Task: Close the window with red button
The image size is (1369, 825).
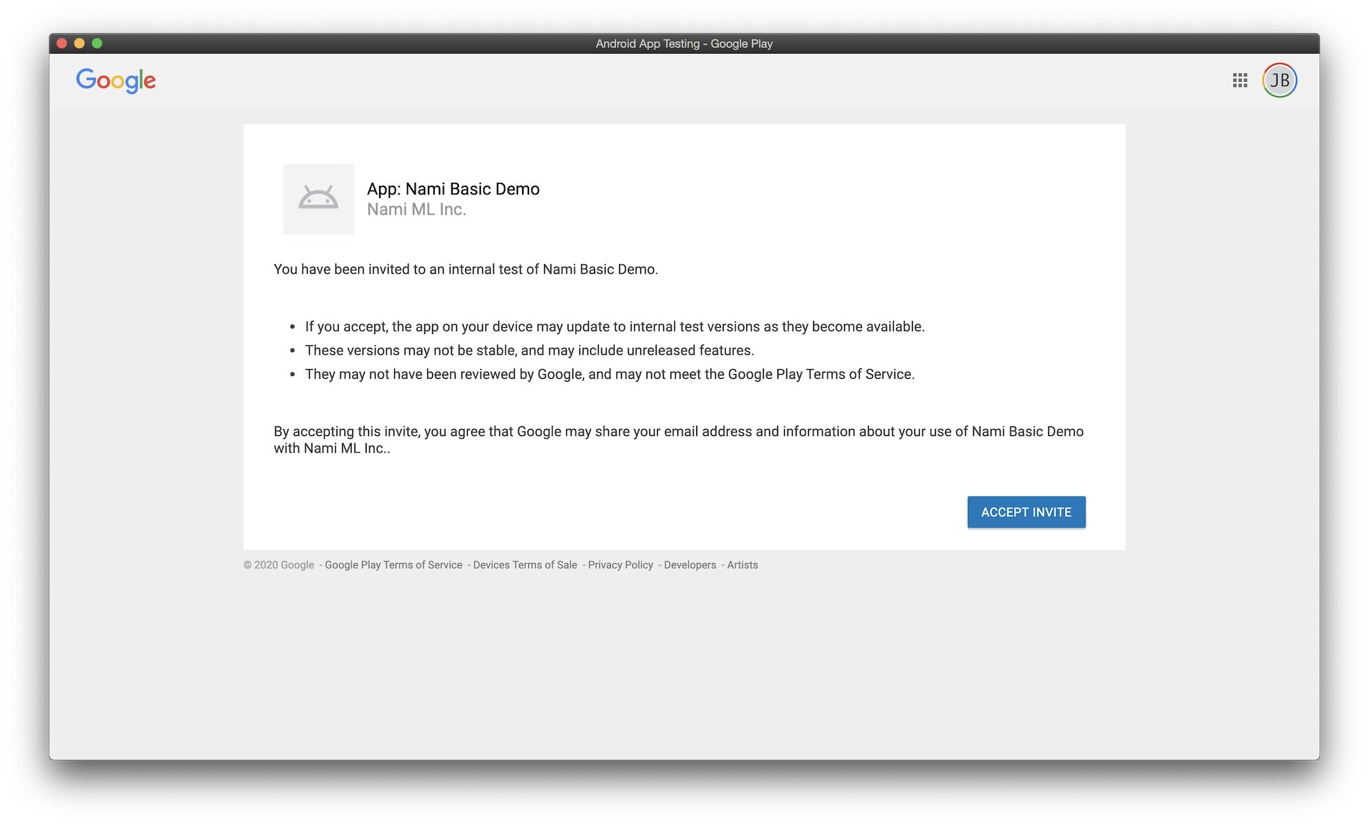Action: (x=61, y=43)
